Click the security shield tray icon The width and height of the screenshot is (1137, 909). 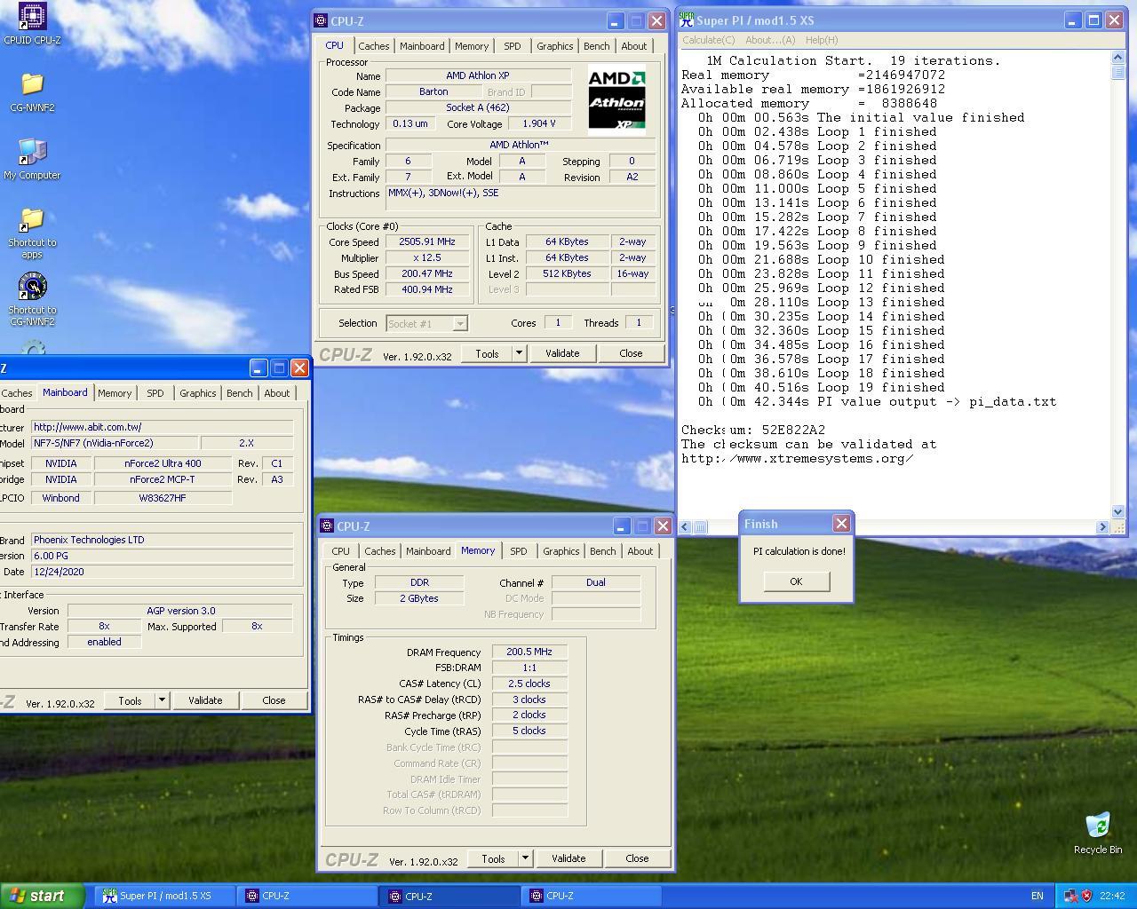pos(1086,896)
